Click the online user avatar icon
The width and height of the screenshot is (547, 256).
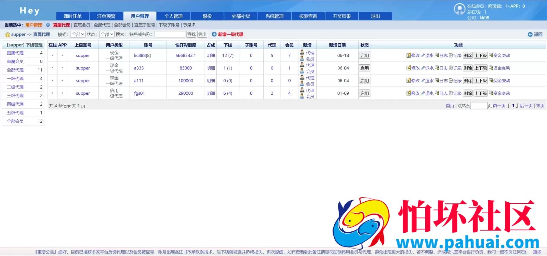coord(459,9)
